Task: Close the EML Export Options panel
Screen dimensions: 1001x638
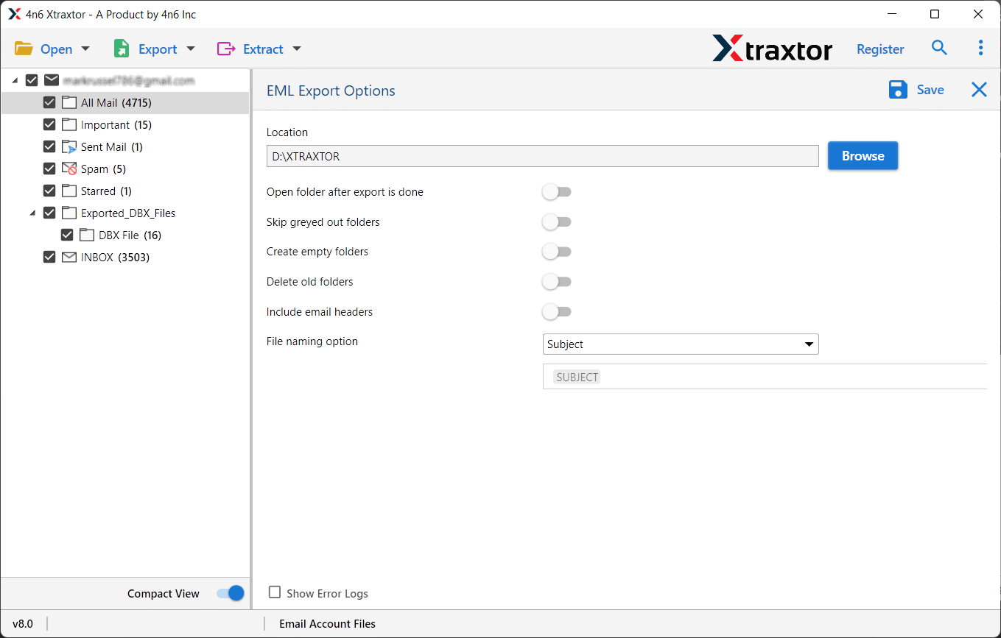Action: click(x=979, y=89)
